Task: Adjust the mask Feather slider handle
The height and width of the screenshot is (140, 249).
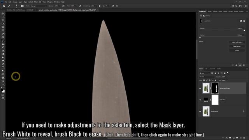Action: [x=200, y=37]
